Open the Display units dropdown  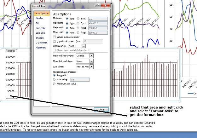(x=84, y=46)
